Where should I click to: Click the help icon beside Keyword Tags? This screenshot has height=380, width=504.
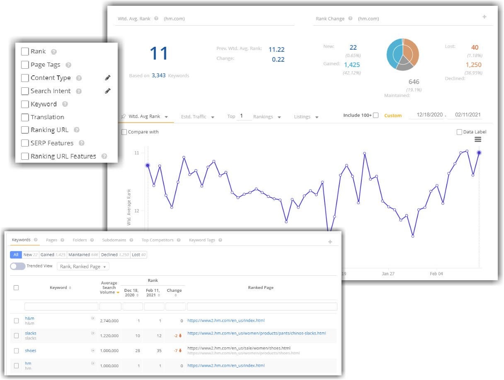pos(220,240)
